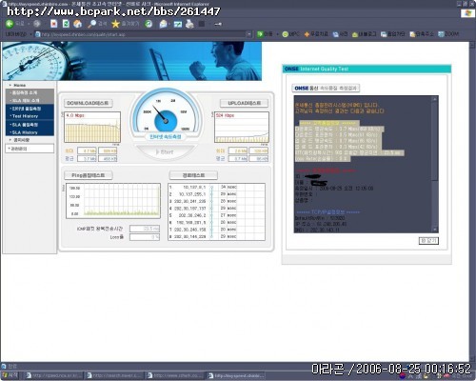
Task: Select the SLA History menu item
Action: click(x=26, y=132)
